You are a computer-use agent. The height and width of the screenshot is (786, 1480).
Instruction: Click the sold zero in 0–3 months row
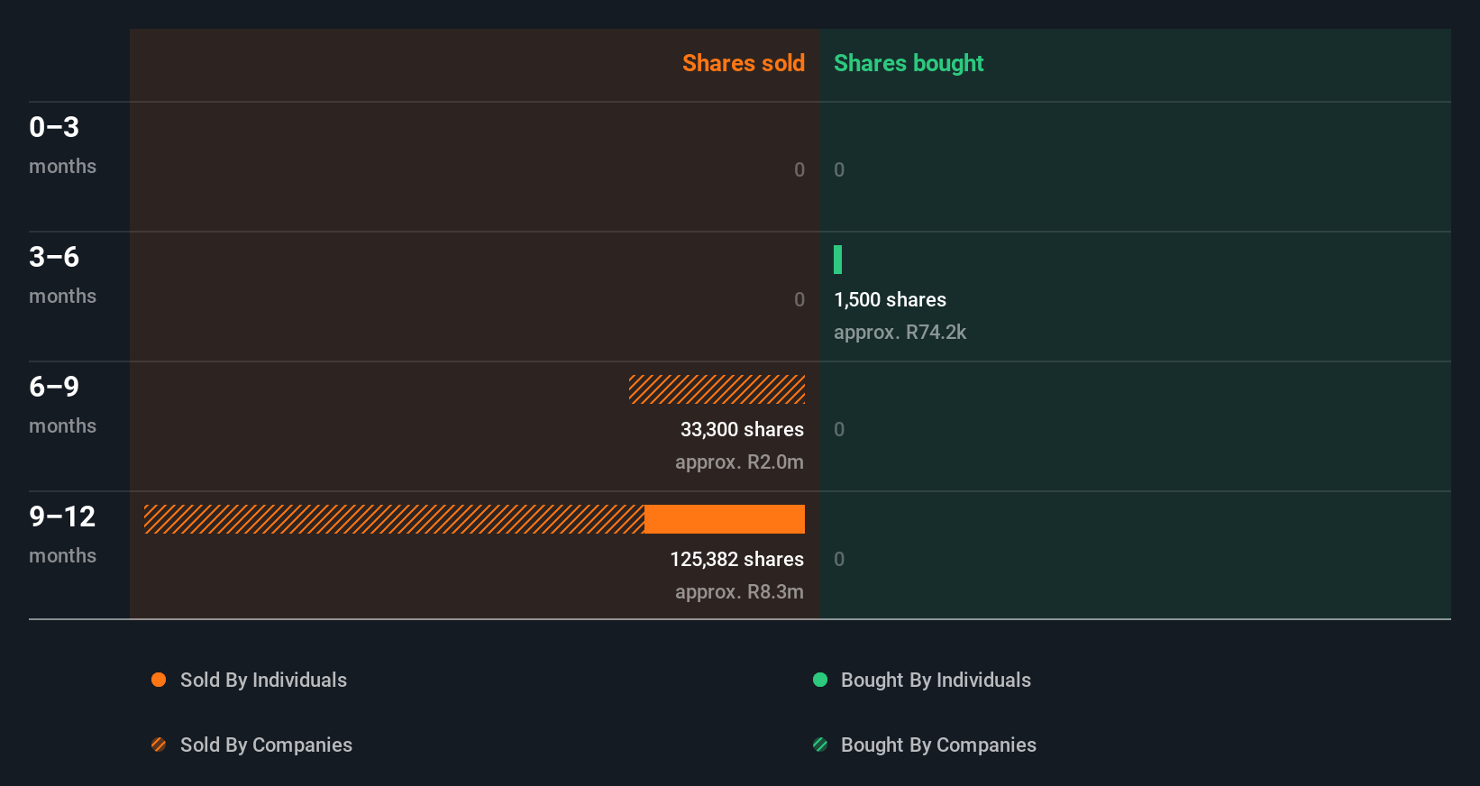coord(799,169)
